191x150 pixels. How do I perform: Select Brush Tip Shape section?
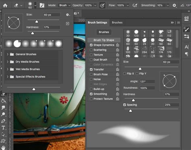[104, 40]
